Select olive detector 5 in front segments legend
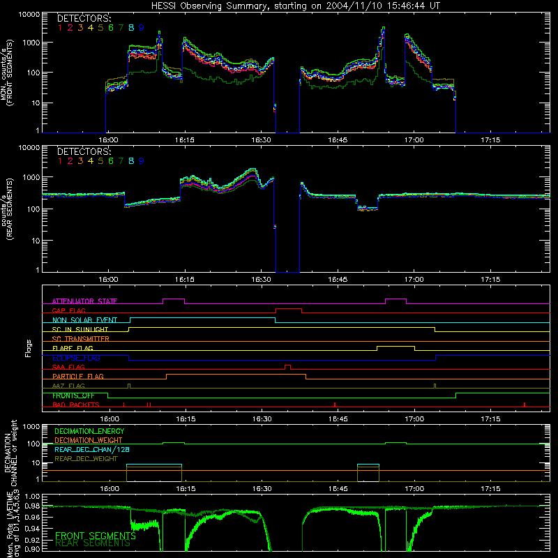Viewport: 558px width, 558px height. (100, 28)
